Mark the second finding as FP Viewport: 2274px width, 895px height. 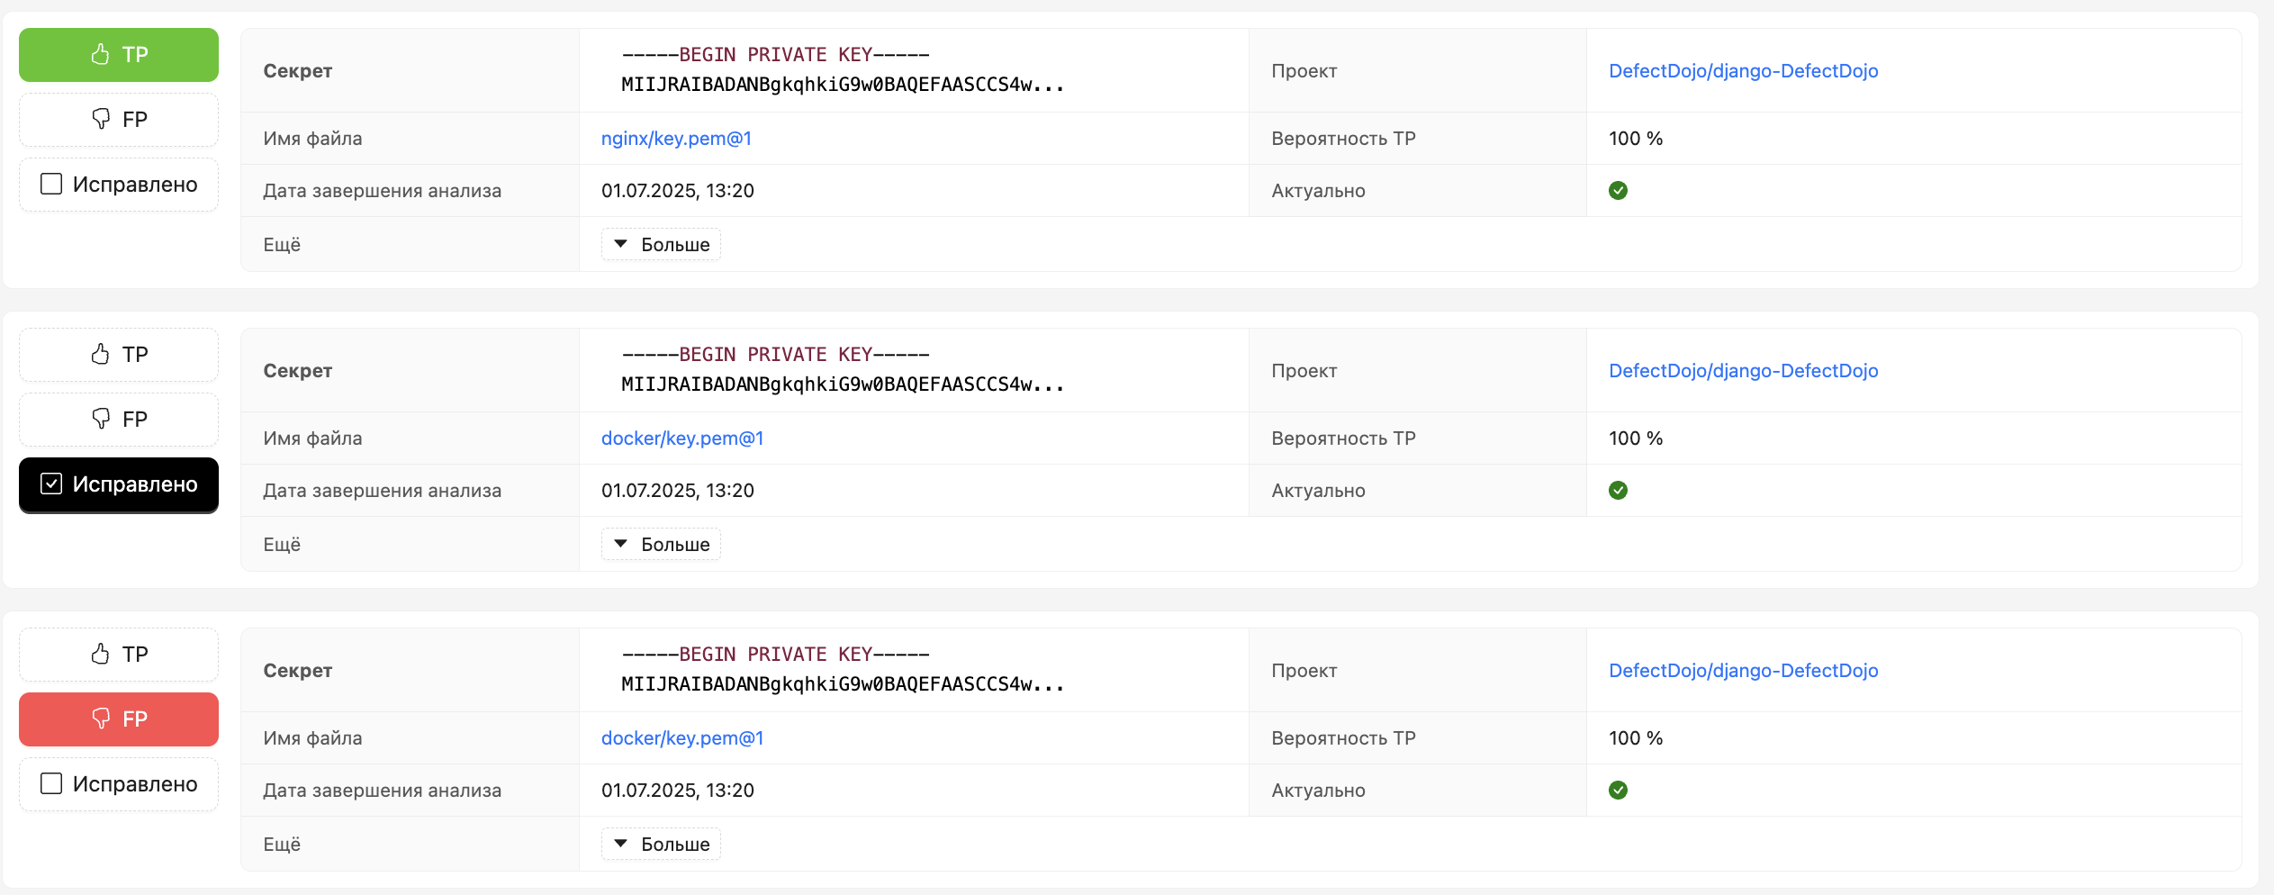(x=119, y=420)
